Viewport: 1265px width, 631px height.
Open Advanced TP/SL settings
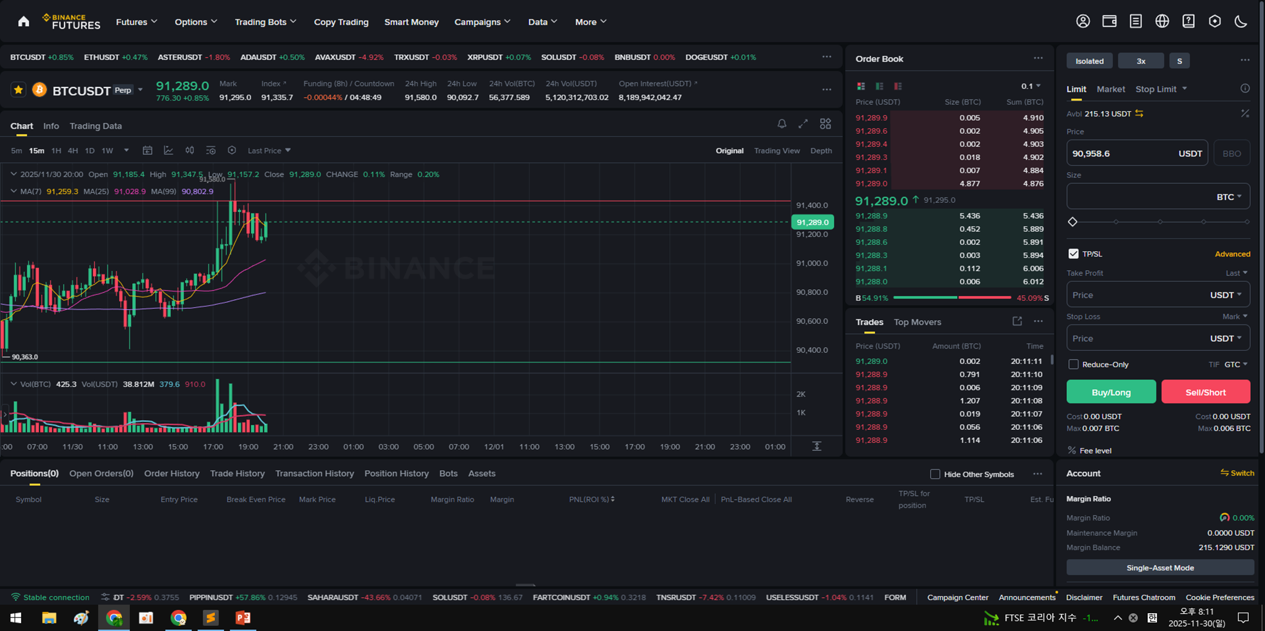[x=1232, y=254]
